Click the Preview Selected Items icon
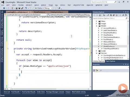130x97 pixels. coord(126,15)
